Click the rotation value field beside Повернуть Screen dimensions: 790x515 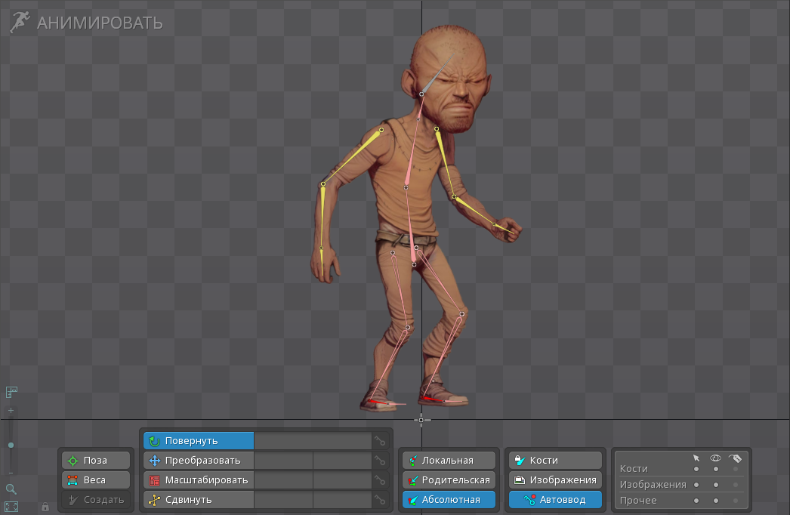click(312, 441)
